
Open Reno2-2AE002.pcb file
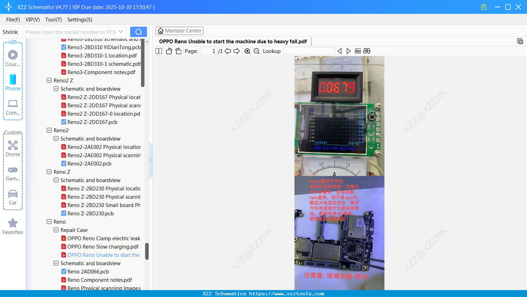tap(86, 163)
